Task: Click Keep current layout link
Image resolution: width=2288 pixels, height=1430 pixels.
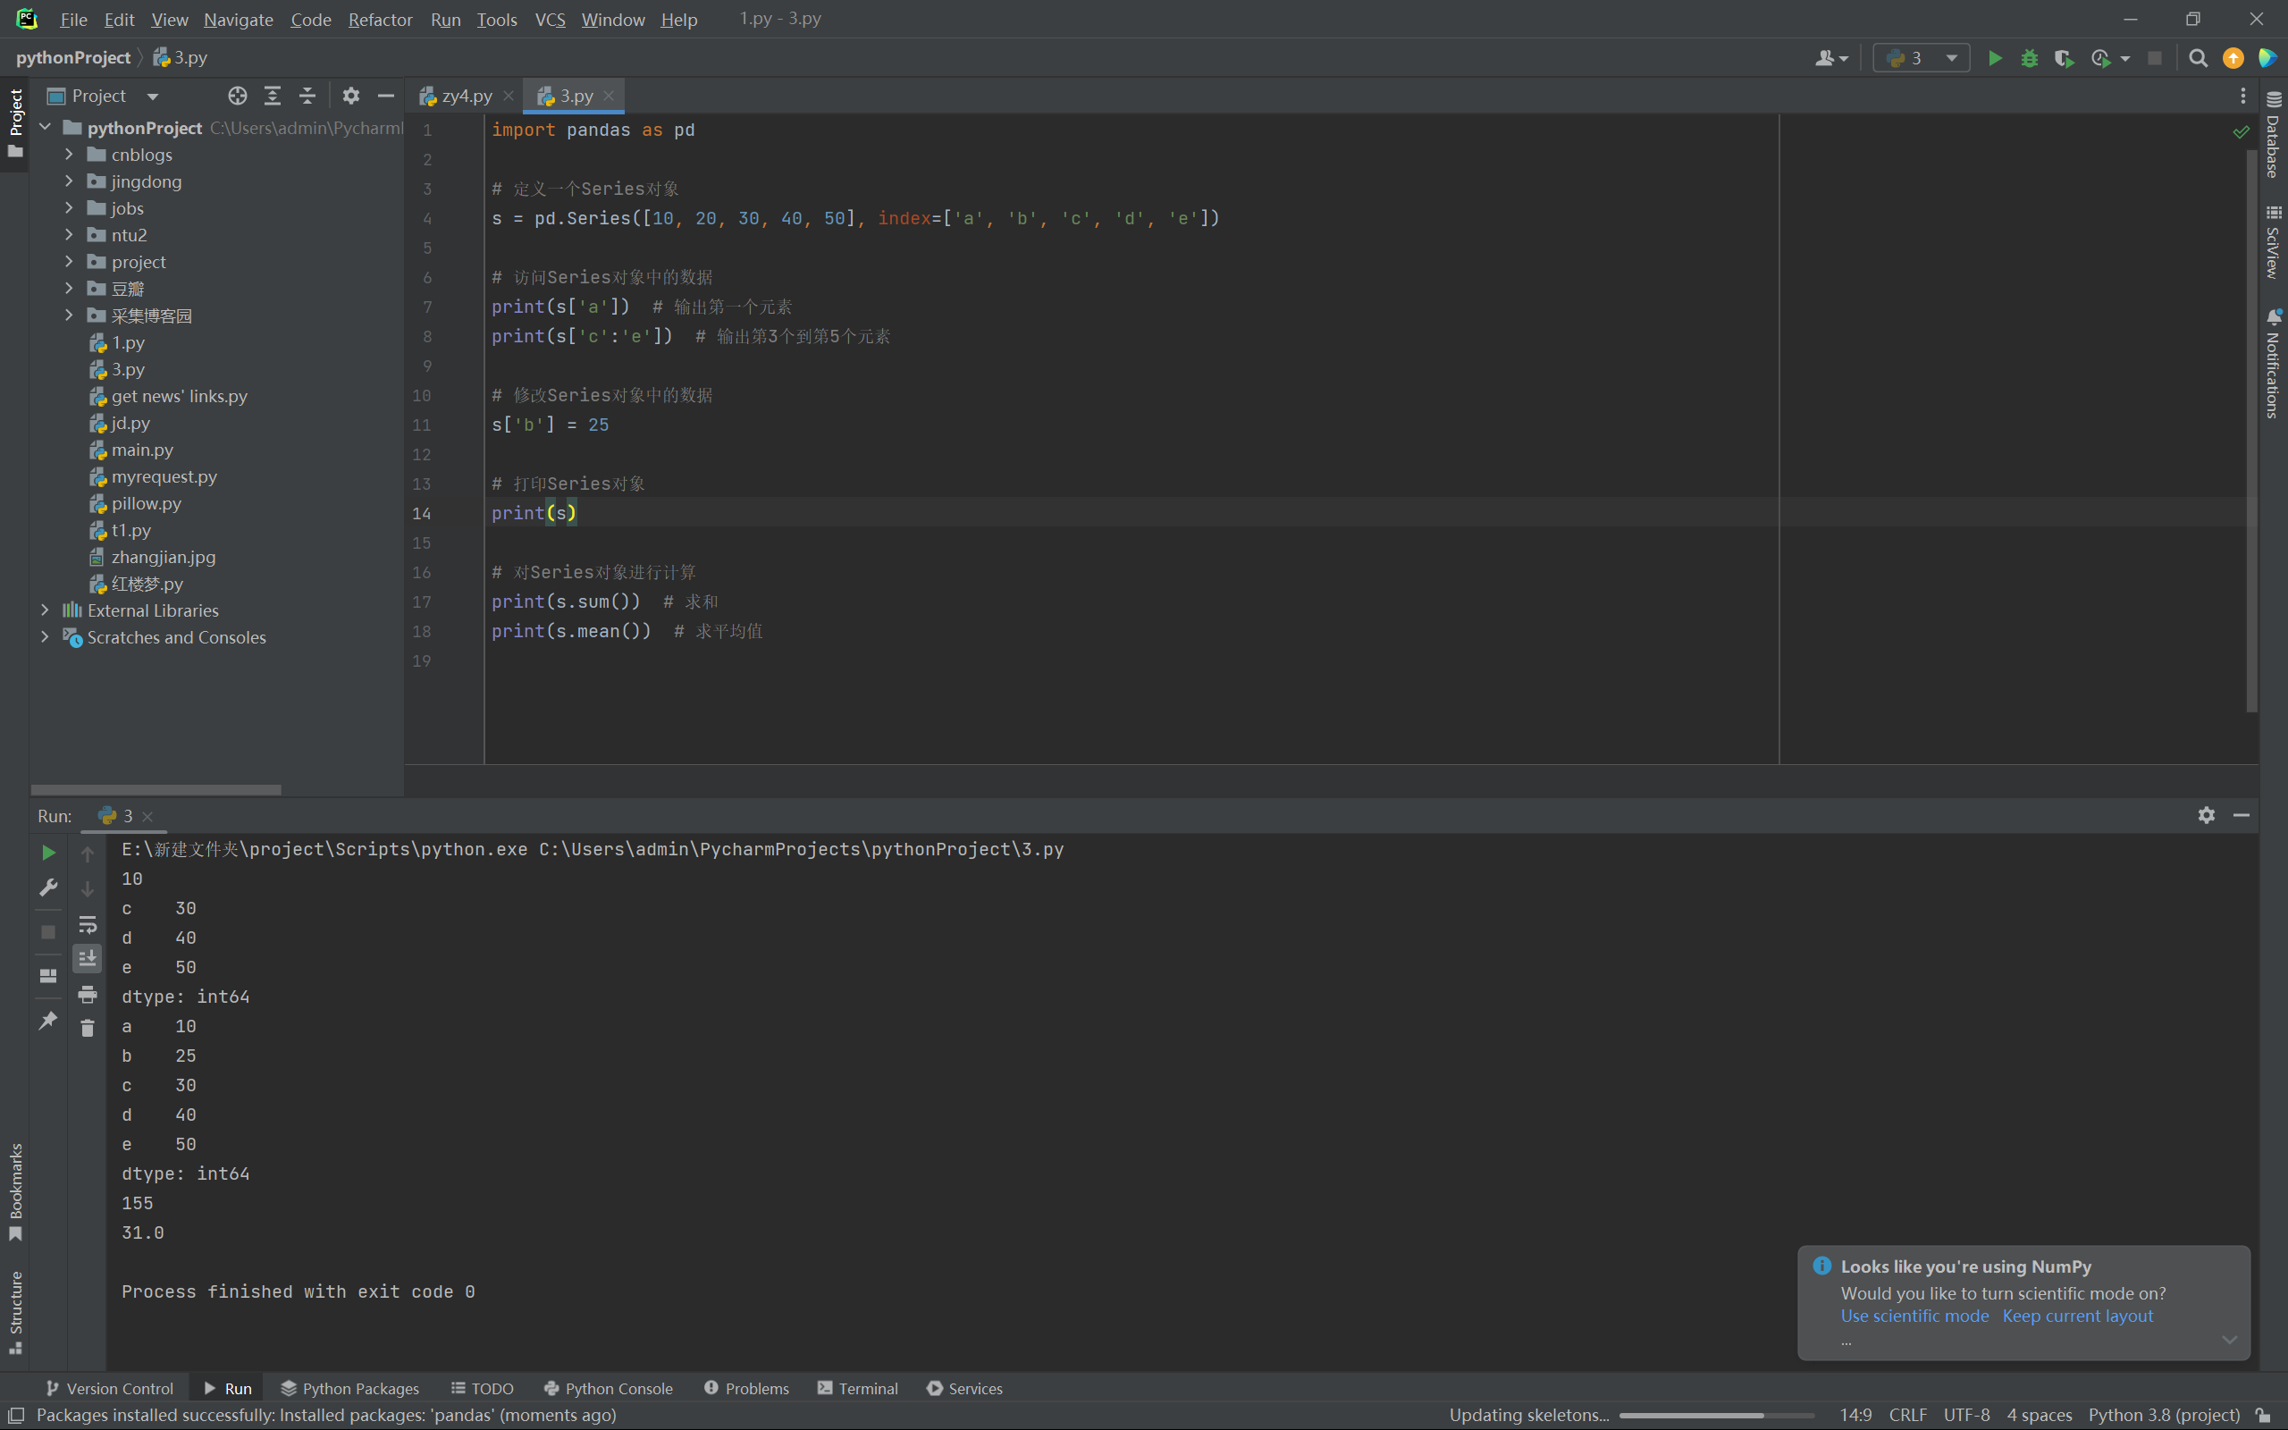Action: tap(2077, 1316)
